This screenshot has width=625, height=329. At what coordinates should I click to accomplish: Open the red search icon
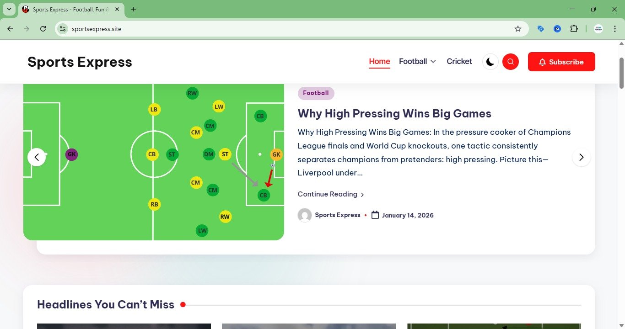[511, 62]
